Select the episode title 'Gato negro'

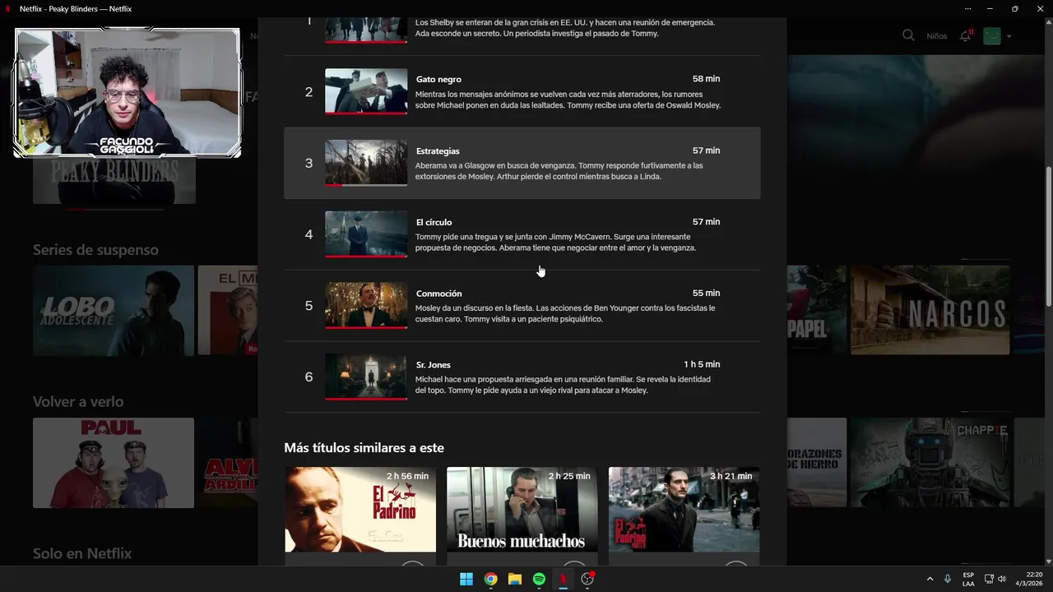pos(438,79)
